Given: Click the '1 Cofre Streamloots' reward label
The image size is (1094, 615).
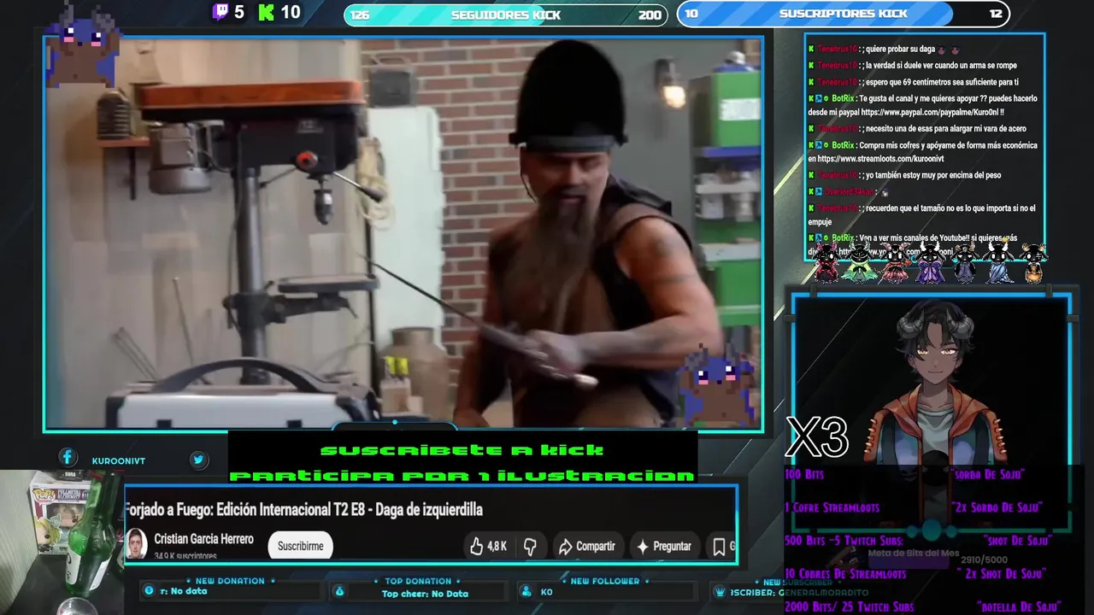Looking at the screenshot, I should point(832,507).
